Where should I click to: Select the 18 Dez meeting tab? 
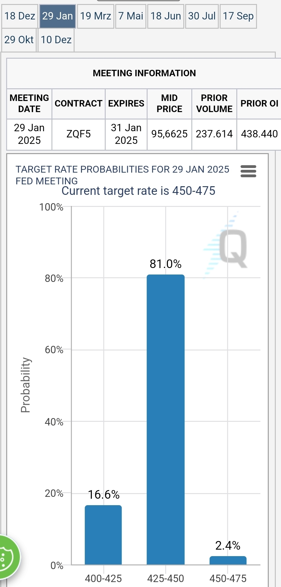point(20,16)
